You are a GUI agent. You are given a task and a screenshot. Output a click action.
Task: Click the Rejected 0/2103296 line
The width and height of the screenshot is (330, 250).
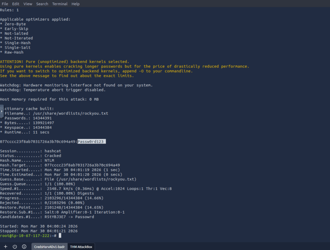click(42, 203)
